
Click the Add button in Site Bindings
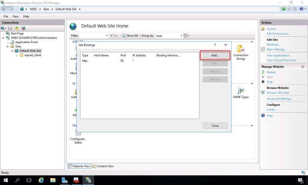coord(215,55)
